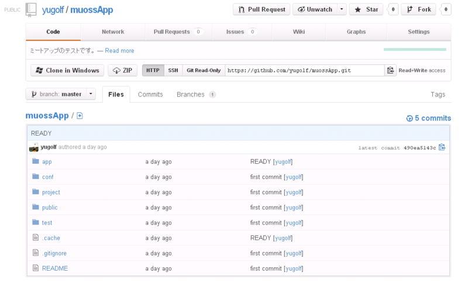
Task: Click the Clone in Windows button
Action: (x=67, y=70)
